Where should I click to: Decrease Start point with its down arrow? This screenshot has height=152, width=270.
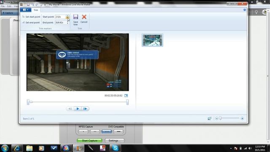point(67,18)
